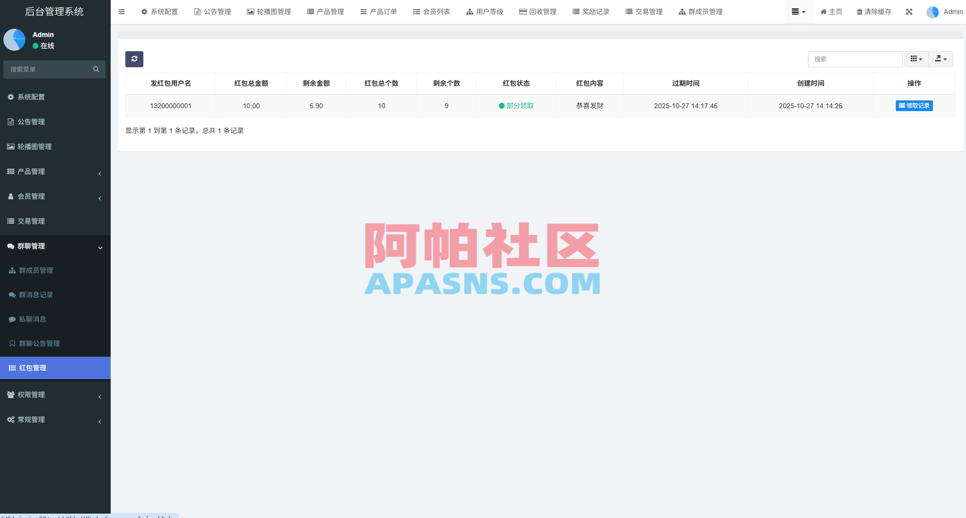966x518 pixels.
Task: Select the fullscreen icon in the top navbar
Action: (x=909, y=11)
